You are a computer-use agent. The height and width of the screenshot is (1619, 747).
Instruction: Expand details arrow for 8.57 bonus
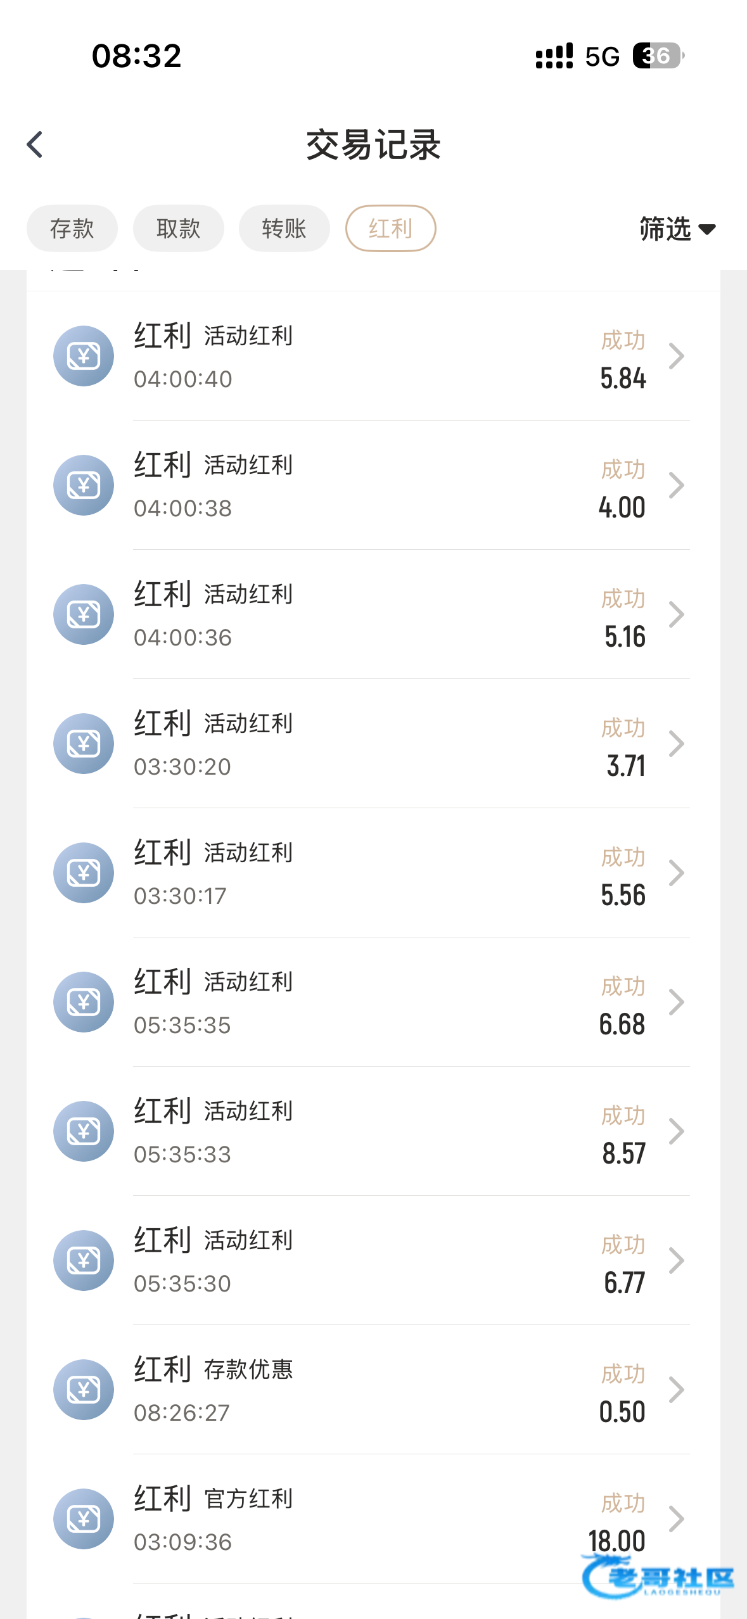pyautogui.click(x=677, y=1131)
